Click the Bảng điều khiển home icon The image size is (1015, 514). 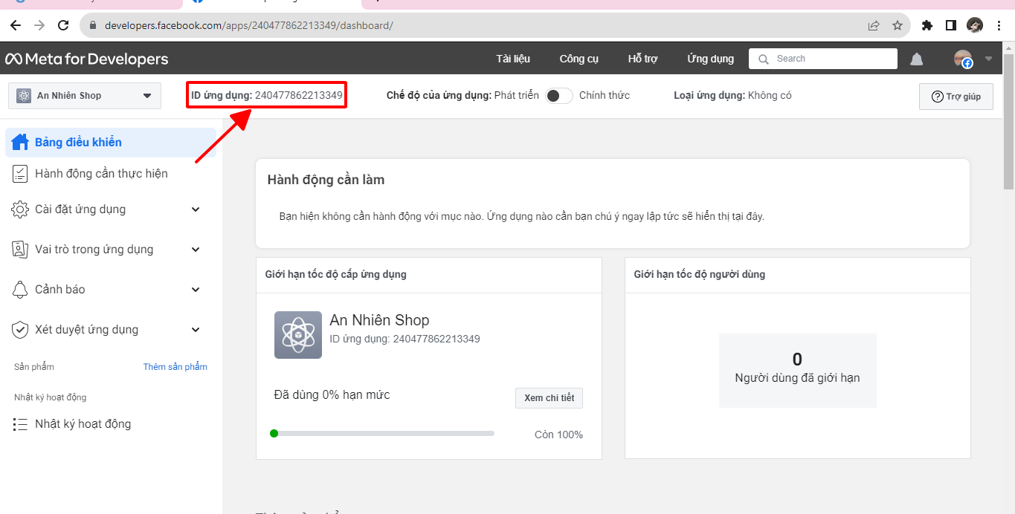click(20, 142)
